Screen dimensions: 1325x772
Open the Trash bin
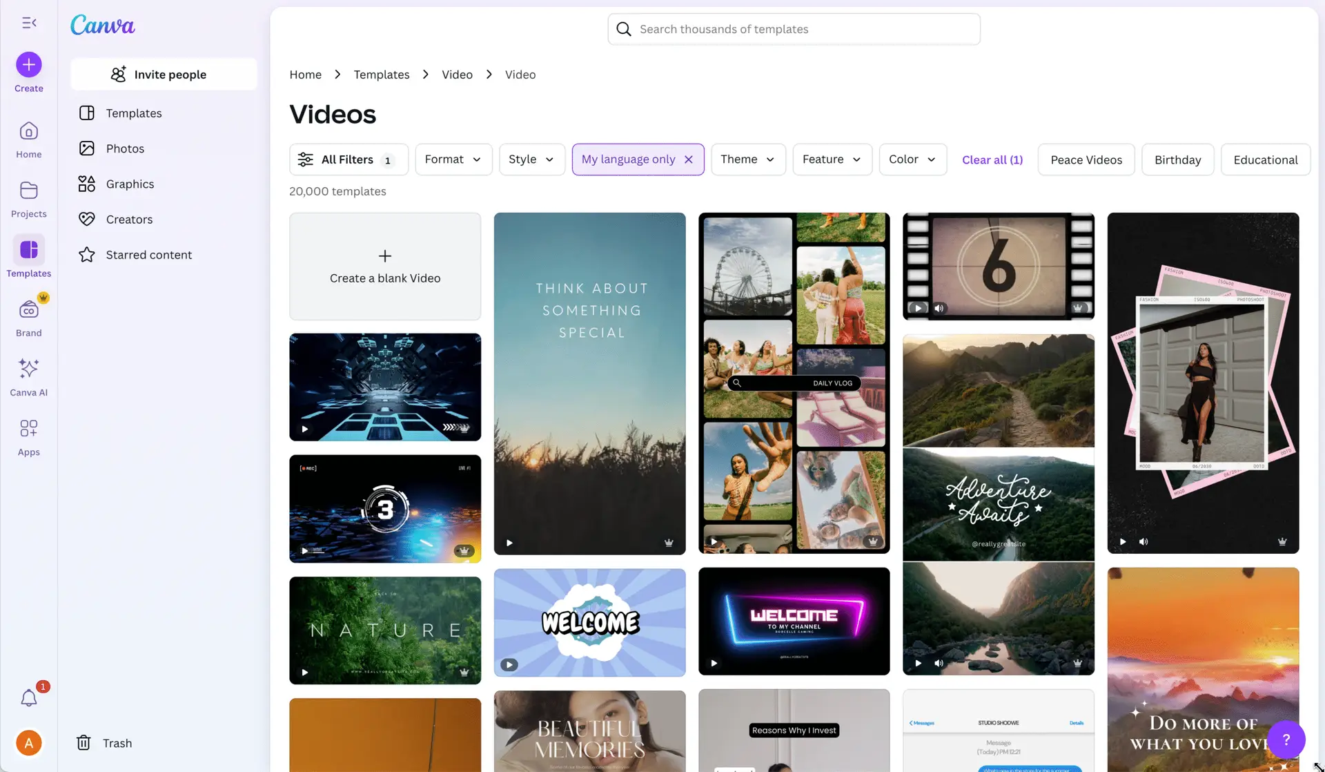tap(104, 743)
